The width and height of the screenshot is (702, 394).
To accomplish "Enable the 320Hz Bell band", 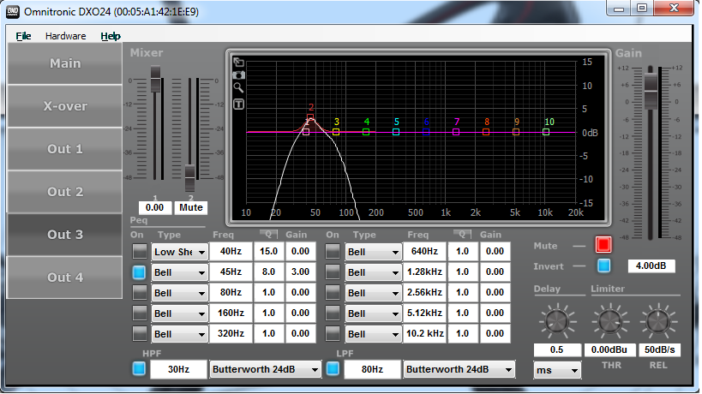I will pyautogui.click(x=139, y=334).
